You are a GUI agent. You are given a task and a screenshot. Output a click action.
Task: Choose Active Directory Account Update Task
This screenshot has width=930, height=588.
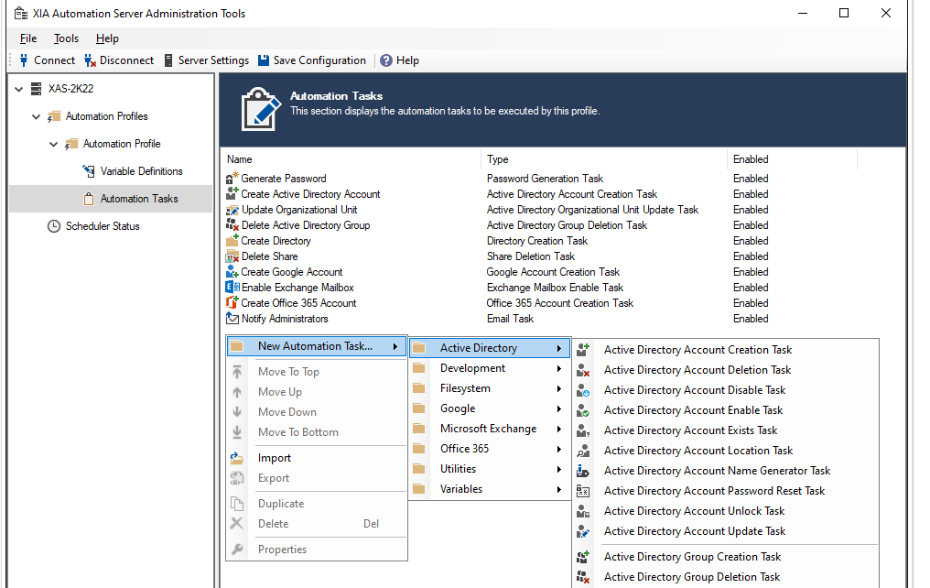click(695, 531)
